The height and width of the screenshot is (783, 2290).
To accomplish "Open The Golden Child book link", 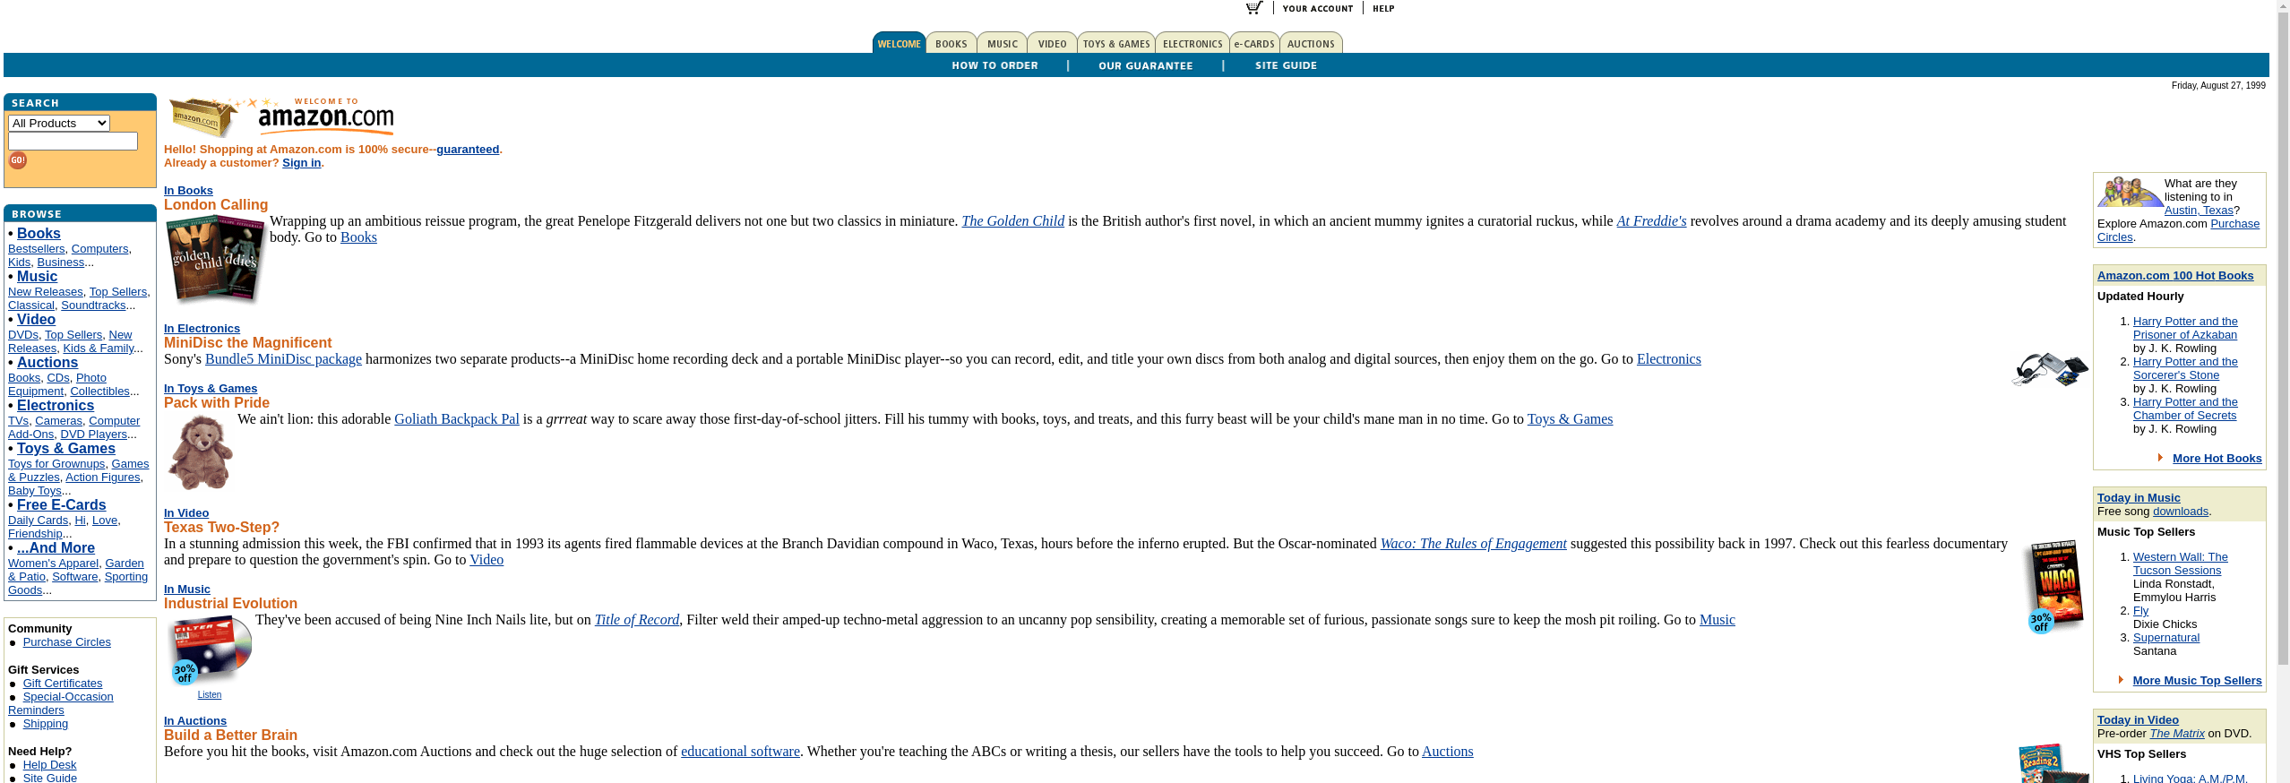I will 1012,221.
